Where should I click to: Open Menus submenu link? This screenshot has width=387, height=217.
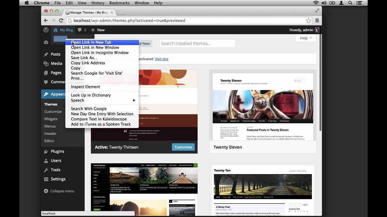[50, 126]
